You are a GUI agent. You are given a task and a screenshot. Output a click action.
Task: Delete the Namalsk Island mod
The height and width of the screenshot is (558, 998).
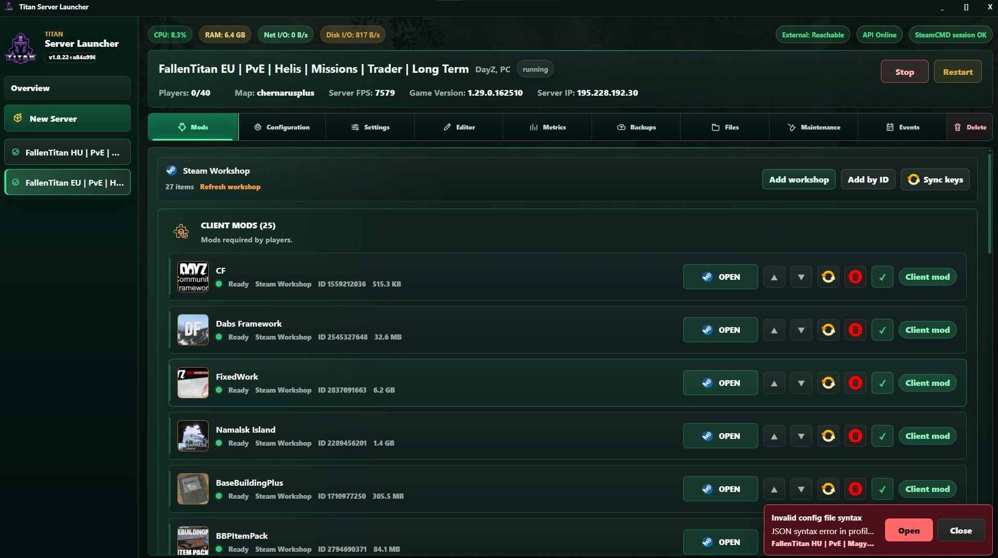(x=855, y=436)
